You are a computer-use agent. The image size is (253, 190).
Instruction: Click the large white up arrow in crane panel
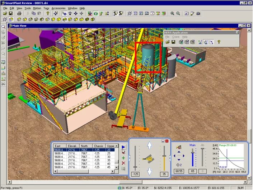pos(150,145)
